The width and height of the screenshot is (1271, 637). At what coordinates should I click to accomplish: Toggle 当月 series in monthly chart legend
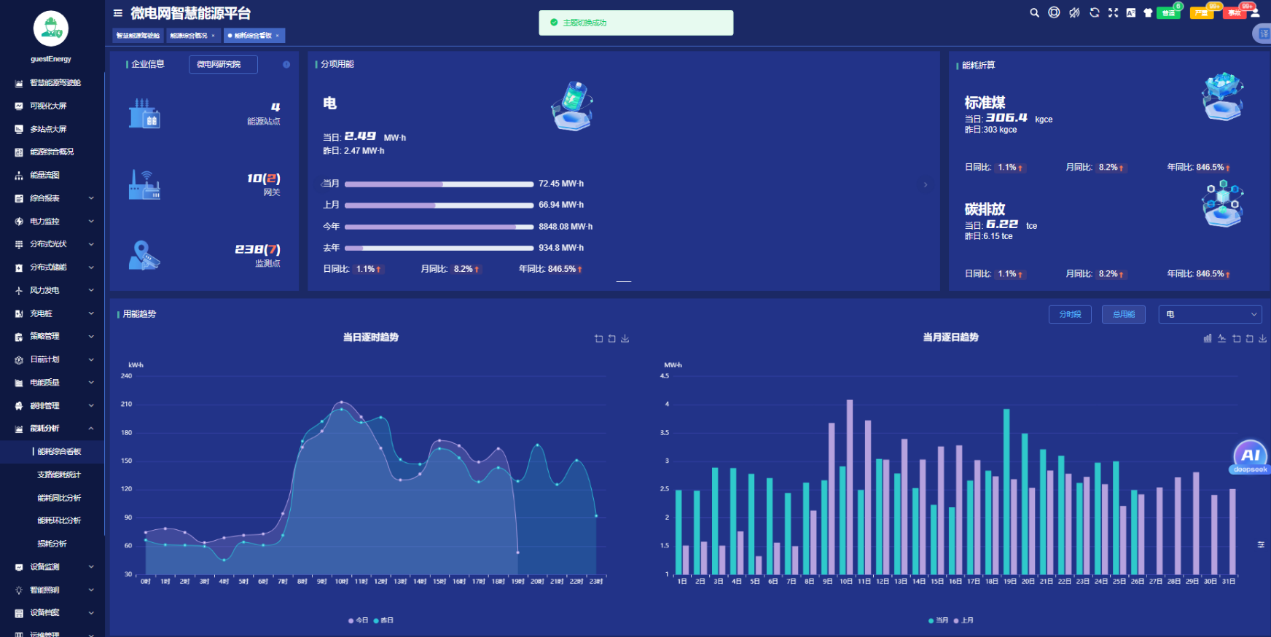coord(938,620)
